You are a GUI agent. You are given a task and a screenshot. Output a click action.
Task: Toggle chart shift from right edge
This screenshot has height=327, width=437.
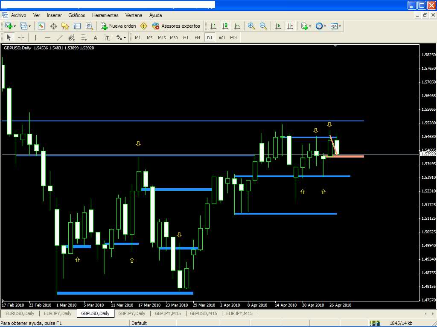[290, 26]
